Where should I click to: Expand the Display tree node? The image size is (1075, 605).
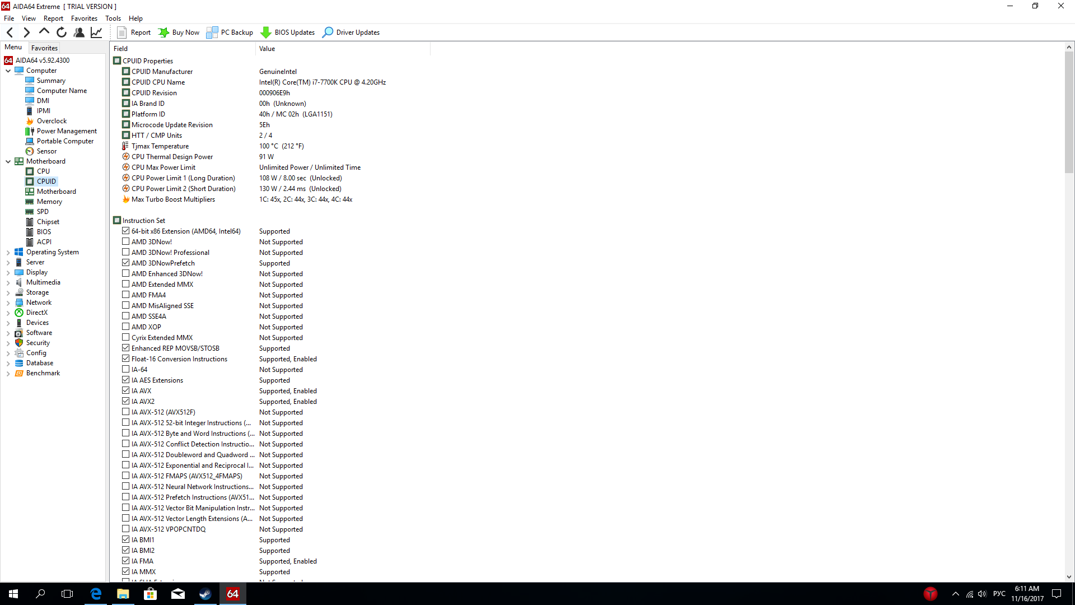coord(8,273)
